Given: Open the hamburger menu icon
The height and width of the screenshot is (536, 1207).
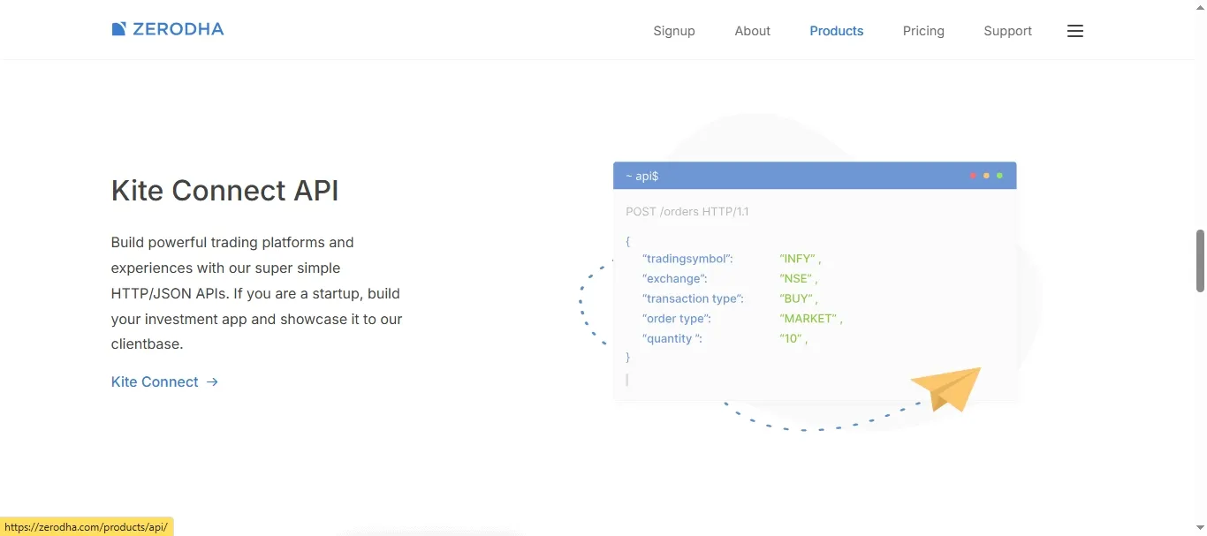Looking at the screenshot, I should click(x=1075, y=31).
